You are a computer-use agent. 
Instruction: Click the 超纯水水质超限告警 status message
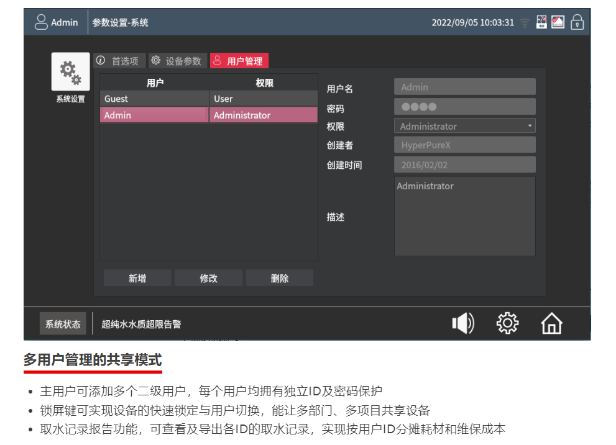click(142, 324)
